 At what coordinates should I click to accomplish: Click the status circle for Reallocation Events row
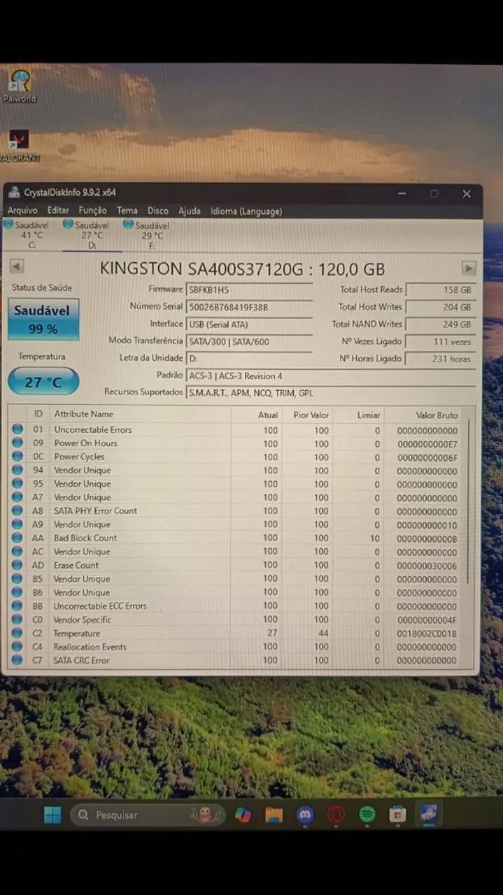click(x=17, y=647)
